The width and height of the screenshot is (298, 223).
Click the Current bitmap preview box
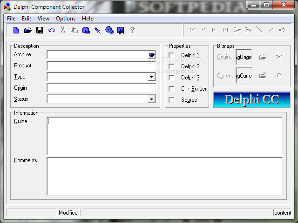click(244, 76)
